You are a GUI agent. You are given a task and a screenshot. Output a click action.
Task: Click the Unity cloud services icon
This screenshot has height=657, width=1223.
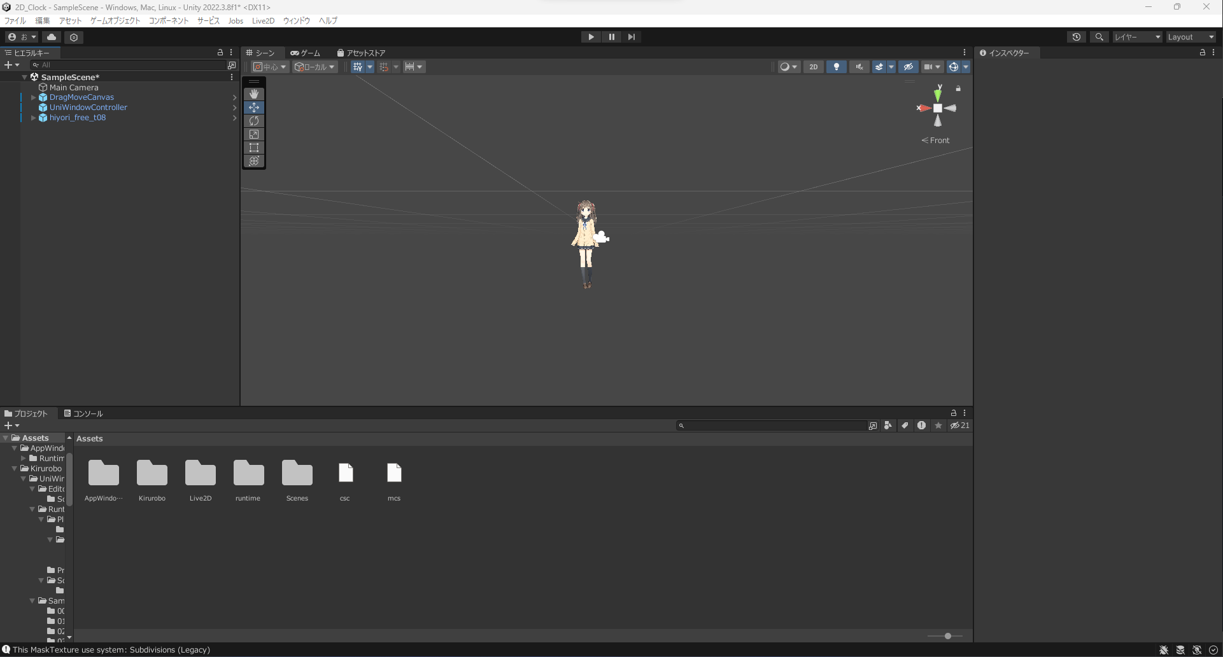[52, 37]
